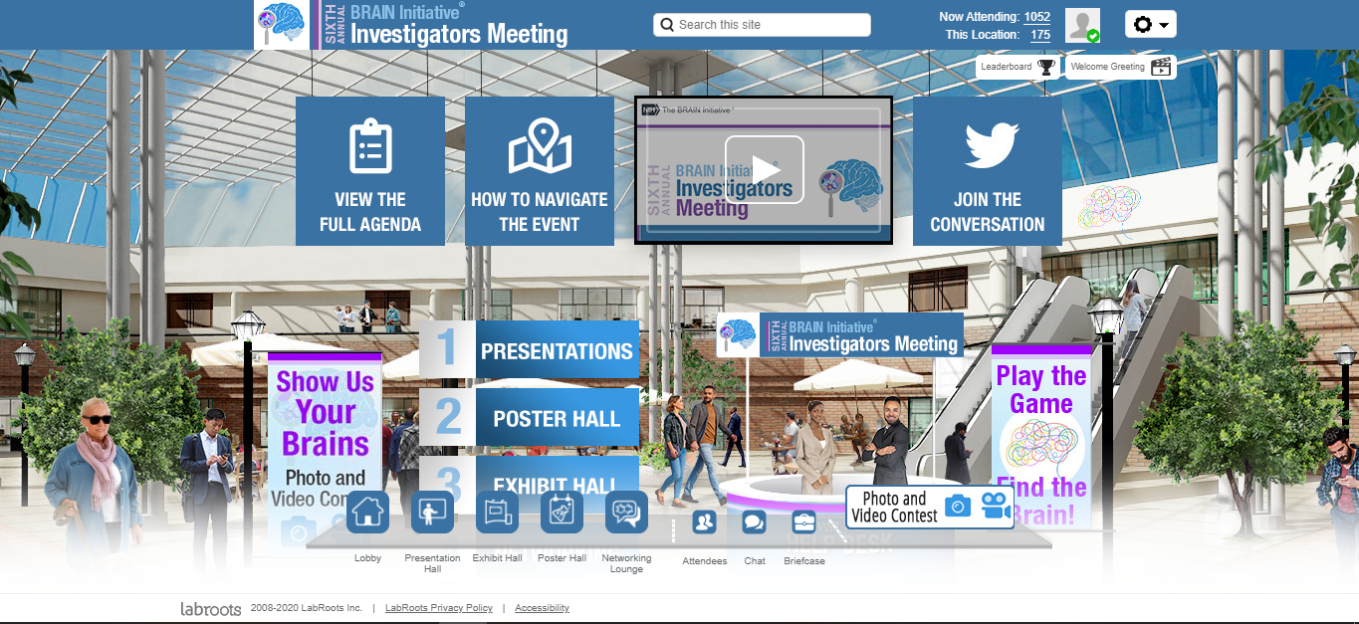Click the Investigators Meeting help desk sign
1359x624 pixels.
839,335
